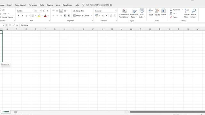Apply accounting number format

coord(97,16)
